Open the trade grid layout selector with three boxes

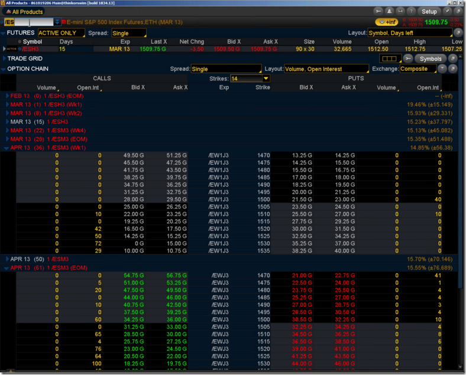[390, 58]
